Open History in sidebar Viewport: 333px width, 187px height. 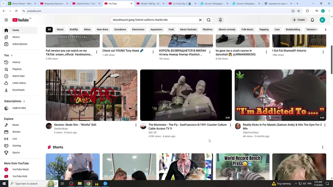(x=20, y=62)
